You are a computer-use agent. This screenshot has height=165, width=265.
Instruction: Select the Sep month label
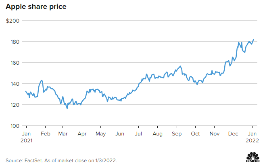(x=176, y=133)
